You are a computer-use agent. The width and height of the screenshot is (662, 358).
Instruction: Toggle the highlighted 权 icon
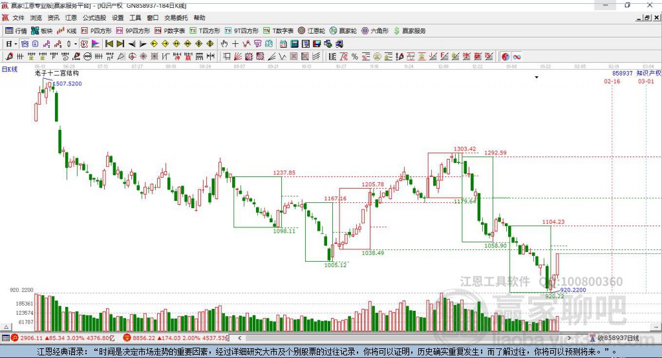coord(84,44)
